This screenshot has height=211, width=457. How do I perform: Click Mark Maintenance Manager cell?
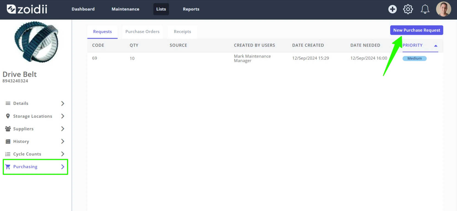[252, 58]
